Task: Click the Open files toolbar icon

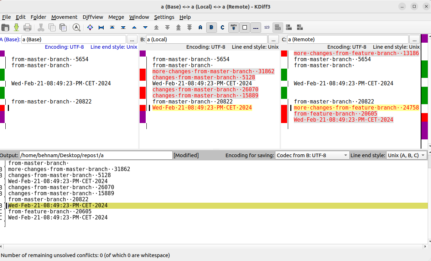Action: (5, 27)
